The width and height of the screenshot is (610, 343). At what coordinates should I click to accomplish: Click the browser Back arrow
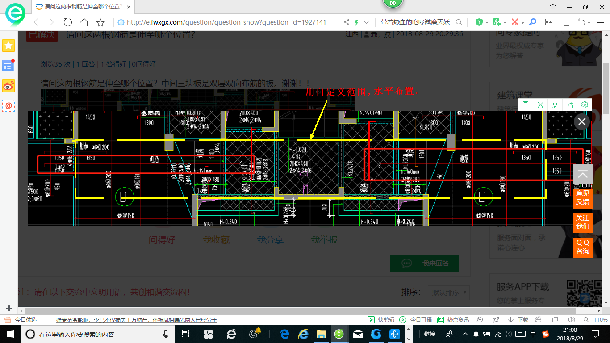(x=36, y=22)
